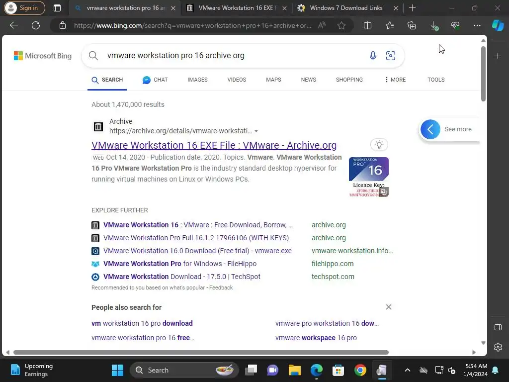Open Settings and more ellipsis menu
This screenshot has height=382, width=509.
[477, 25]
